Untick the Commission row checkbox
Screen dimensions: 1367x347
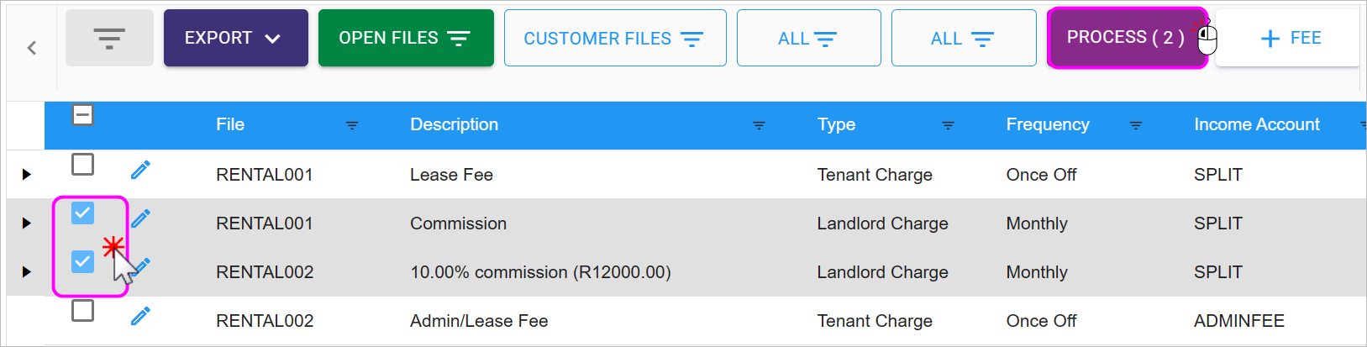tap(82, 213)
